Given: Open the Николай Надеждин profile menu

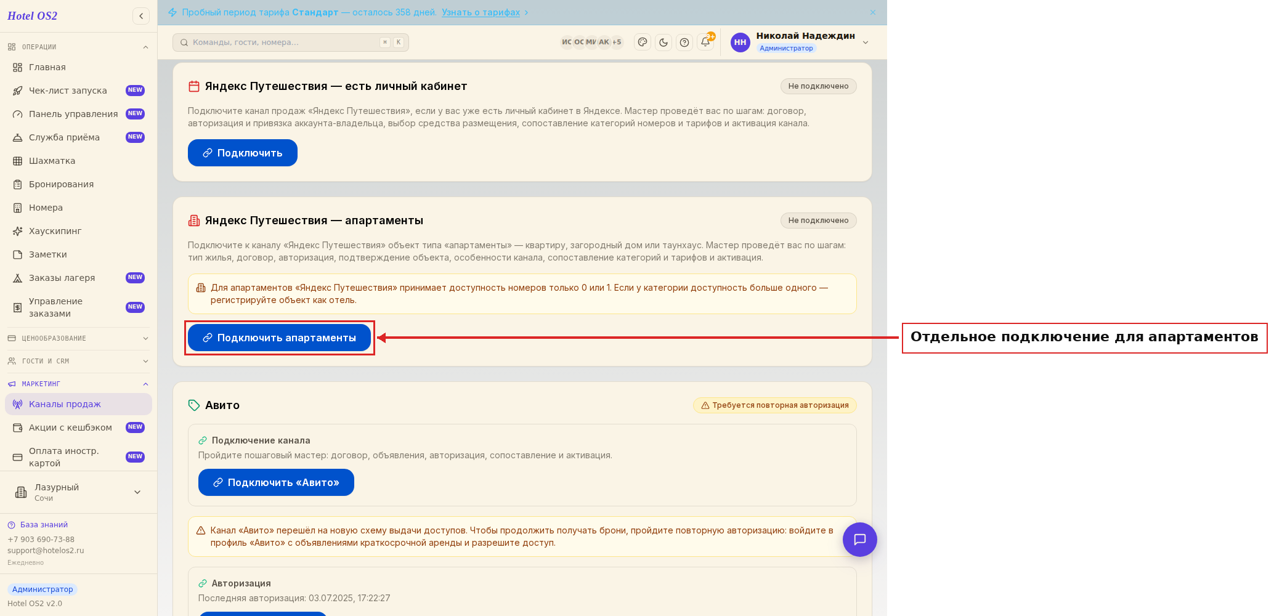Looking at the screenshot, I should tap(800, 43).
